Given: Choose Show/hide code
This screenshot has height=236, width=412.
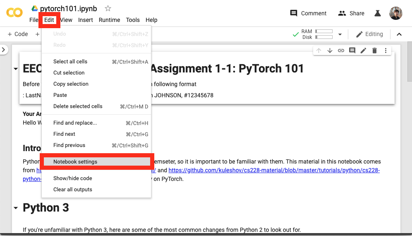Looking at the screenshot, I should (x=96, y=178).
